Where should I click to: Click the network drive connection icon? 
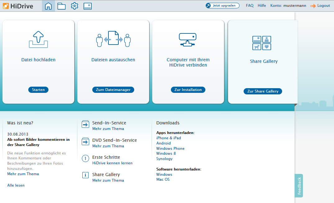click(x=188, y=40)
